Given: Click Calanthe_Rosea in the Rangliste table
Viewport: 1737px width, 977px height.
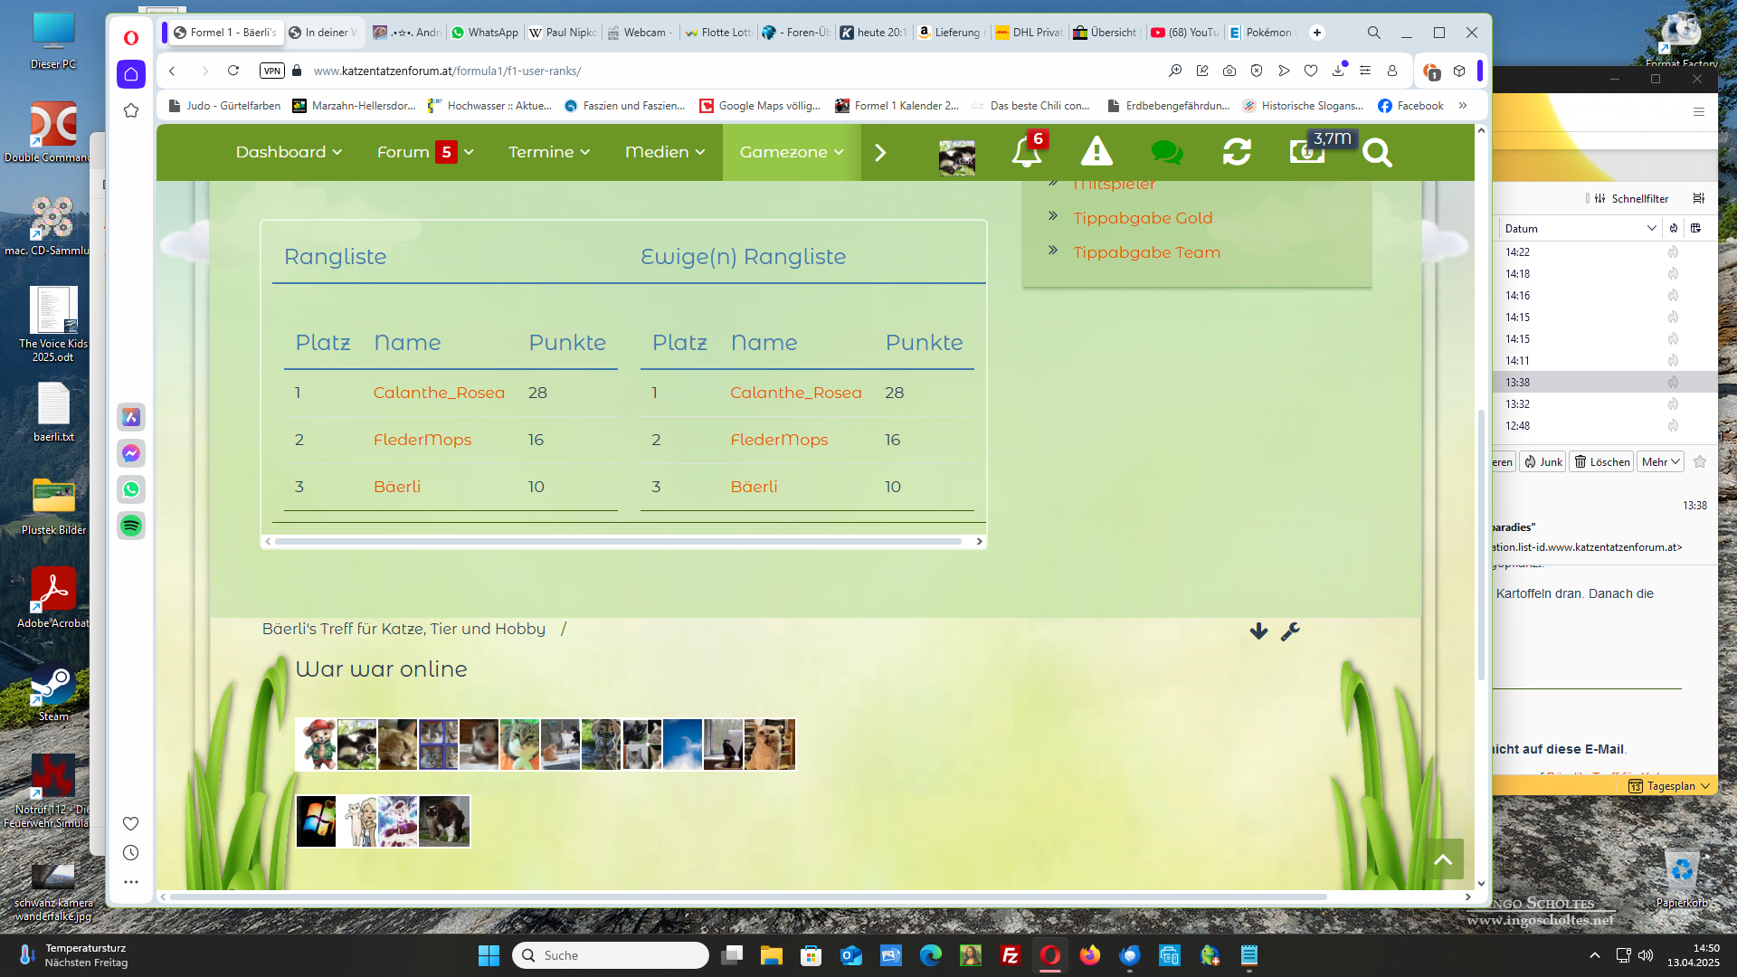Looking at the screenshot, I should point(439,393).
